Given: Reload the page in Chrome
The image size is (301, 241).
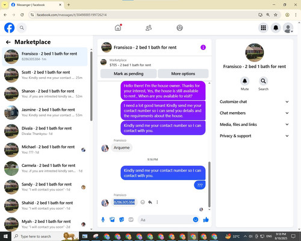Looking at the screenshot, I should point(22,14).
